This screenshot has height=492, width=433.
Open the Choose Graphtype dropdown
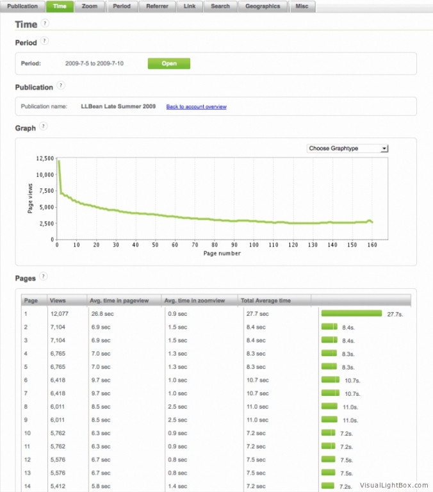tap(347, 149)
